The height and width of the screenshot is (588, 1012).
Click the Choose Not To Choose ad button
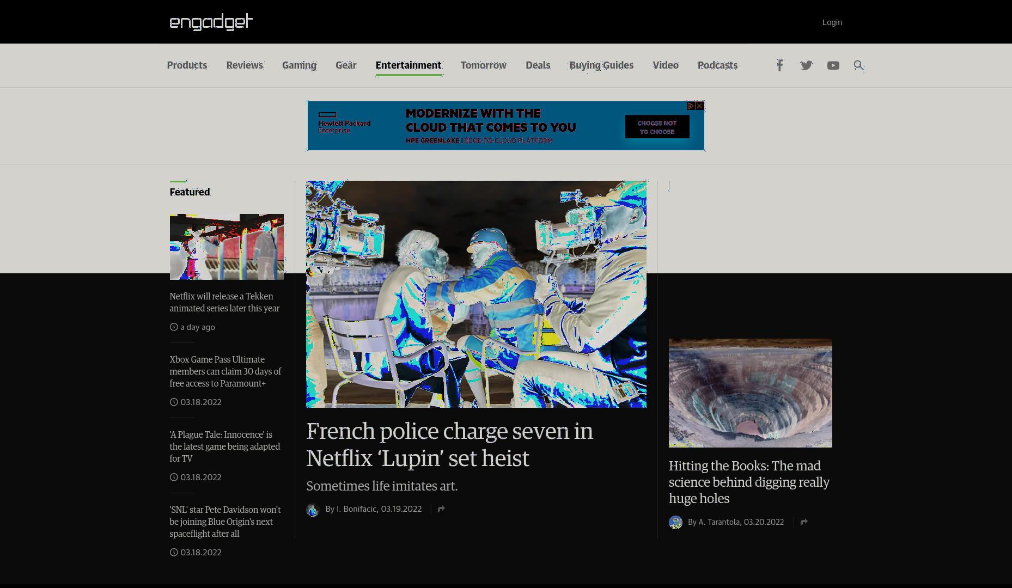click(x=657, y=127)
